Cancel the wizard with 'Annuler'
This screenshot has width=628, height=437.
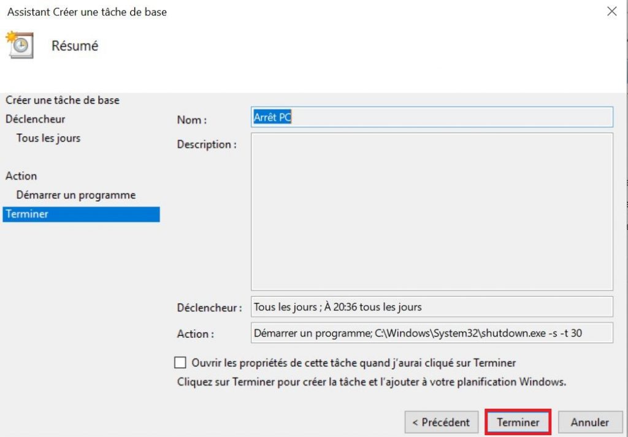[589, 422]
